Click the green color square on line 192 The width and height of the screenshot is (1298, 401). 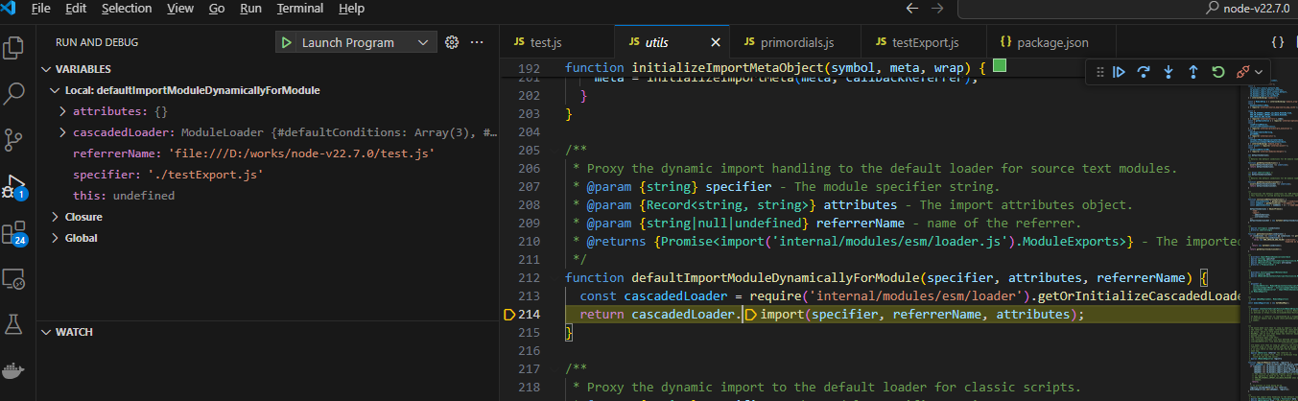[1000, 67]
